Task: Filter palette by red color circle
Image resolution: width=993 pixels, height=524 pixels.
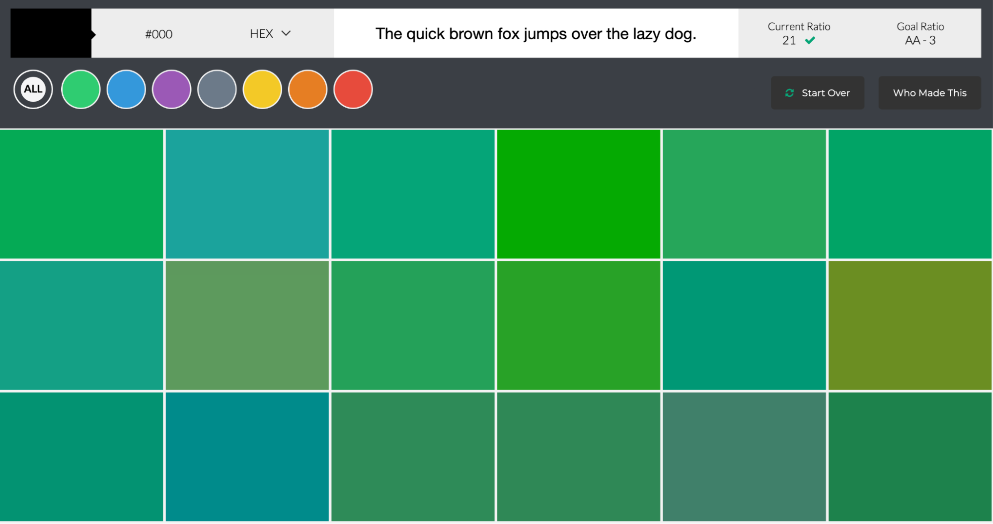Action: (x=353, y=89)
